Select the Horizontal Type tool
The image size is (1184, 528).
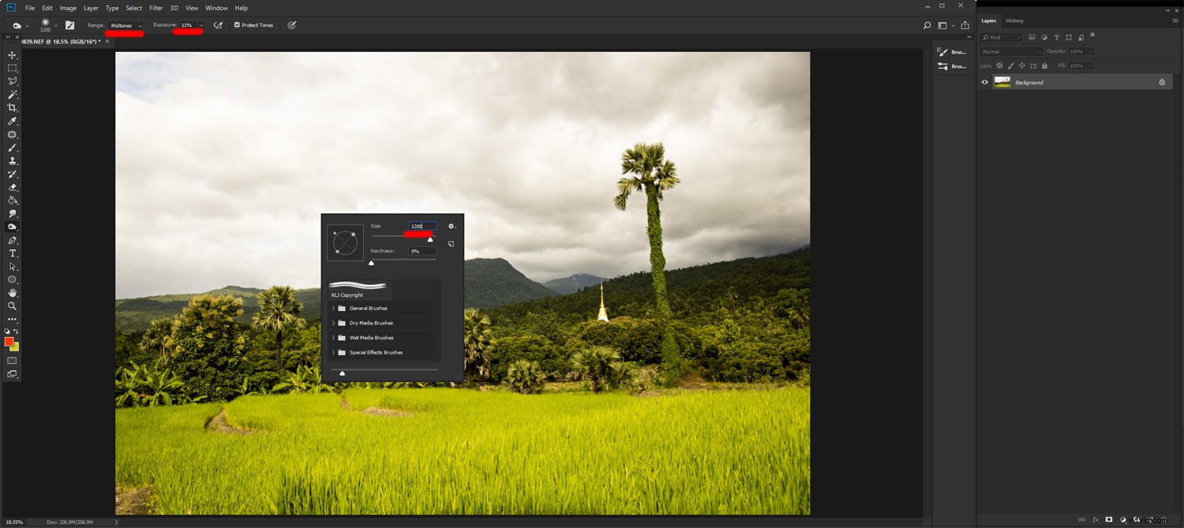12,253
